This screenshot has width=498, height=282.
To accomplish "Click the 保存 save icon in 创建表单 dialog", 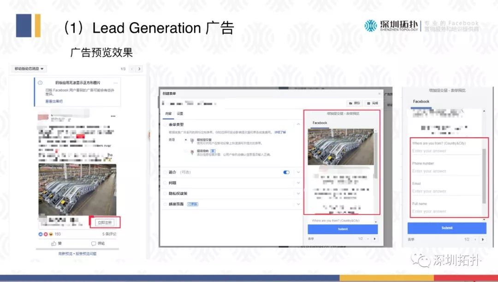I will click(355, 103).
